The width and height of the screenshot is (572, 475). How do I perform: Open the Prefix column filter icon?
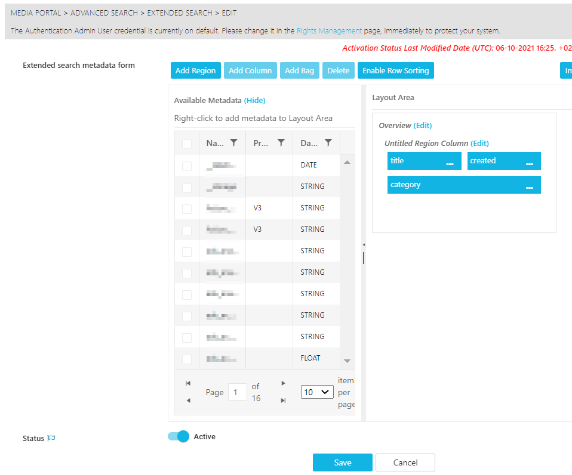281,143
